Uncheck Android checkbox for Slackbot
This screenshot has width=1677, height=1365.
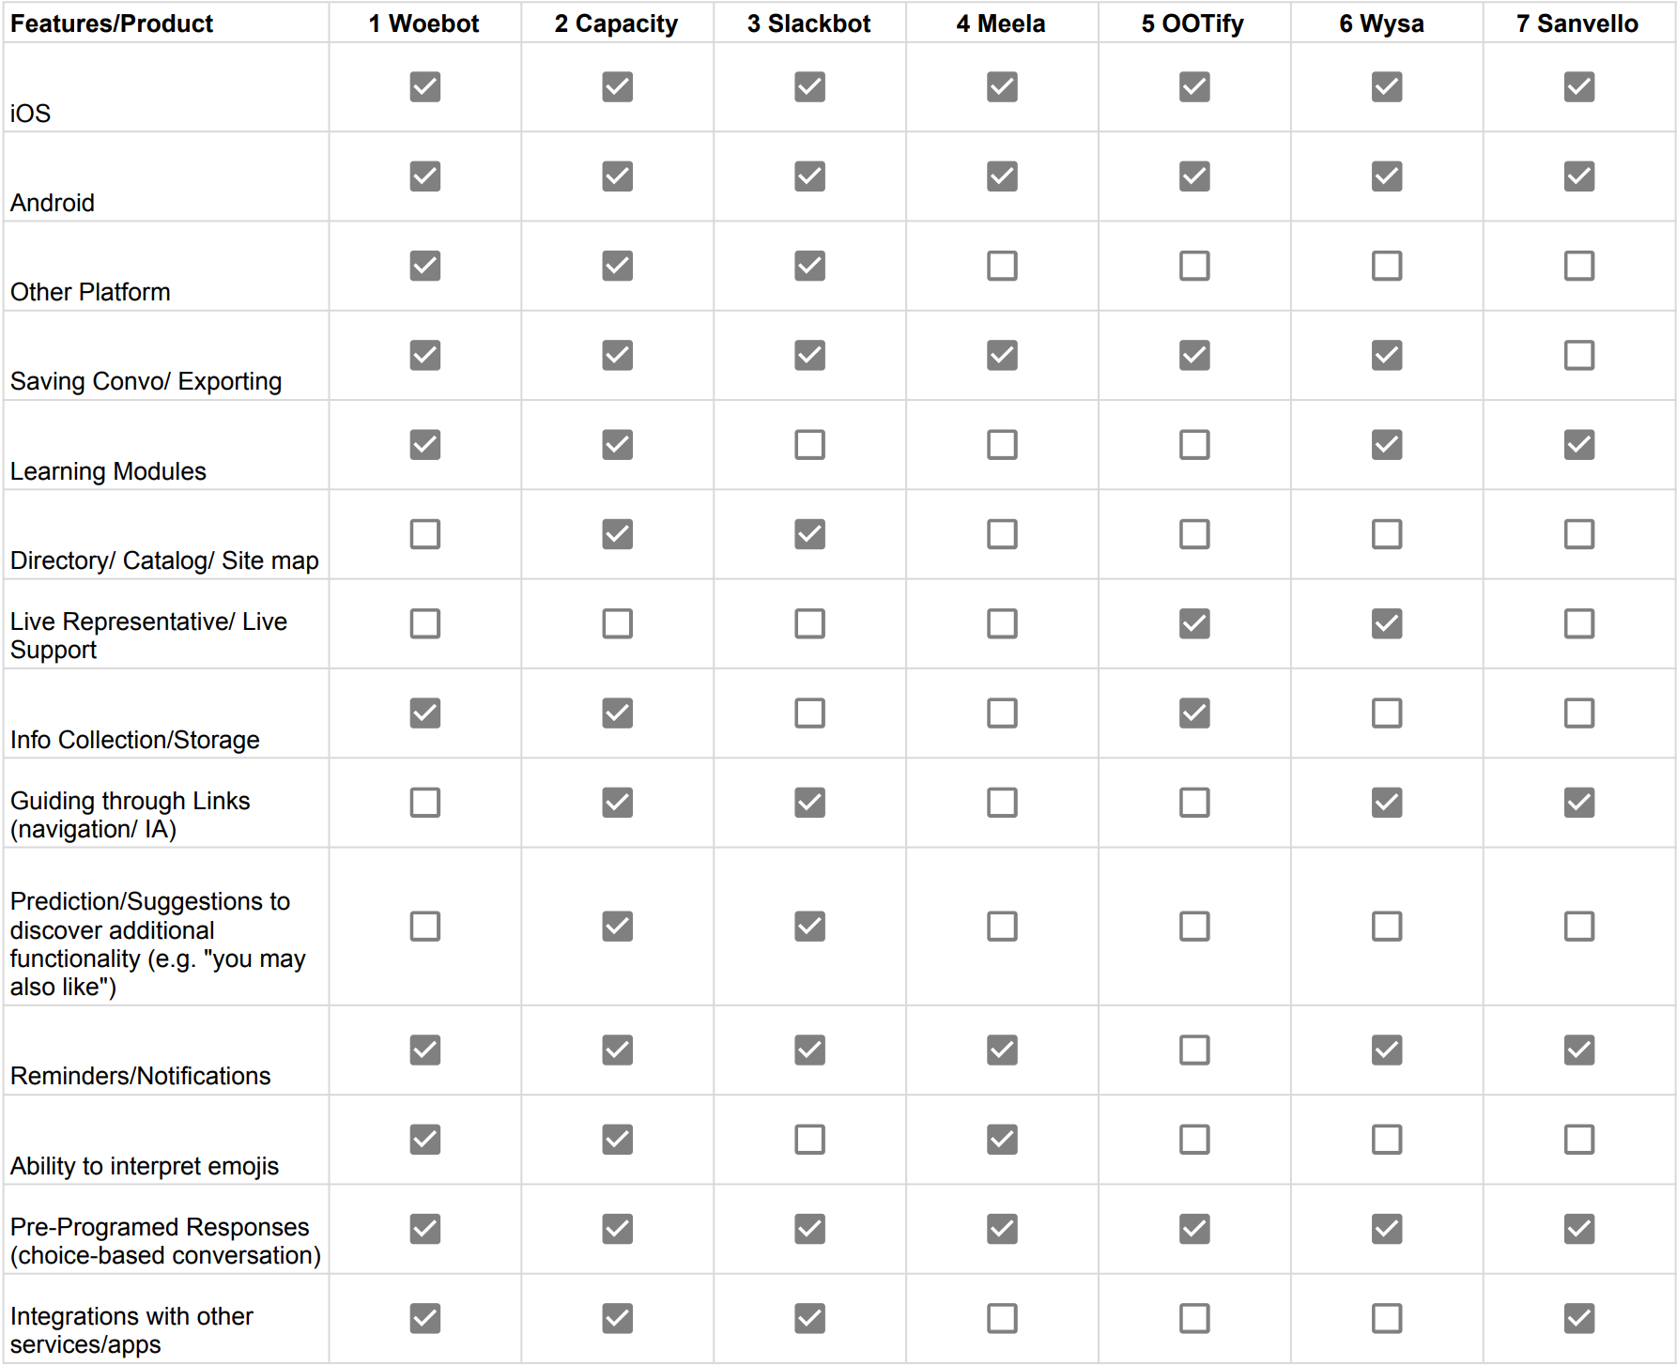click(809, 176)
